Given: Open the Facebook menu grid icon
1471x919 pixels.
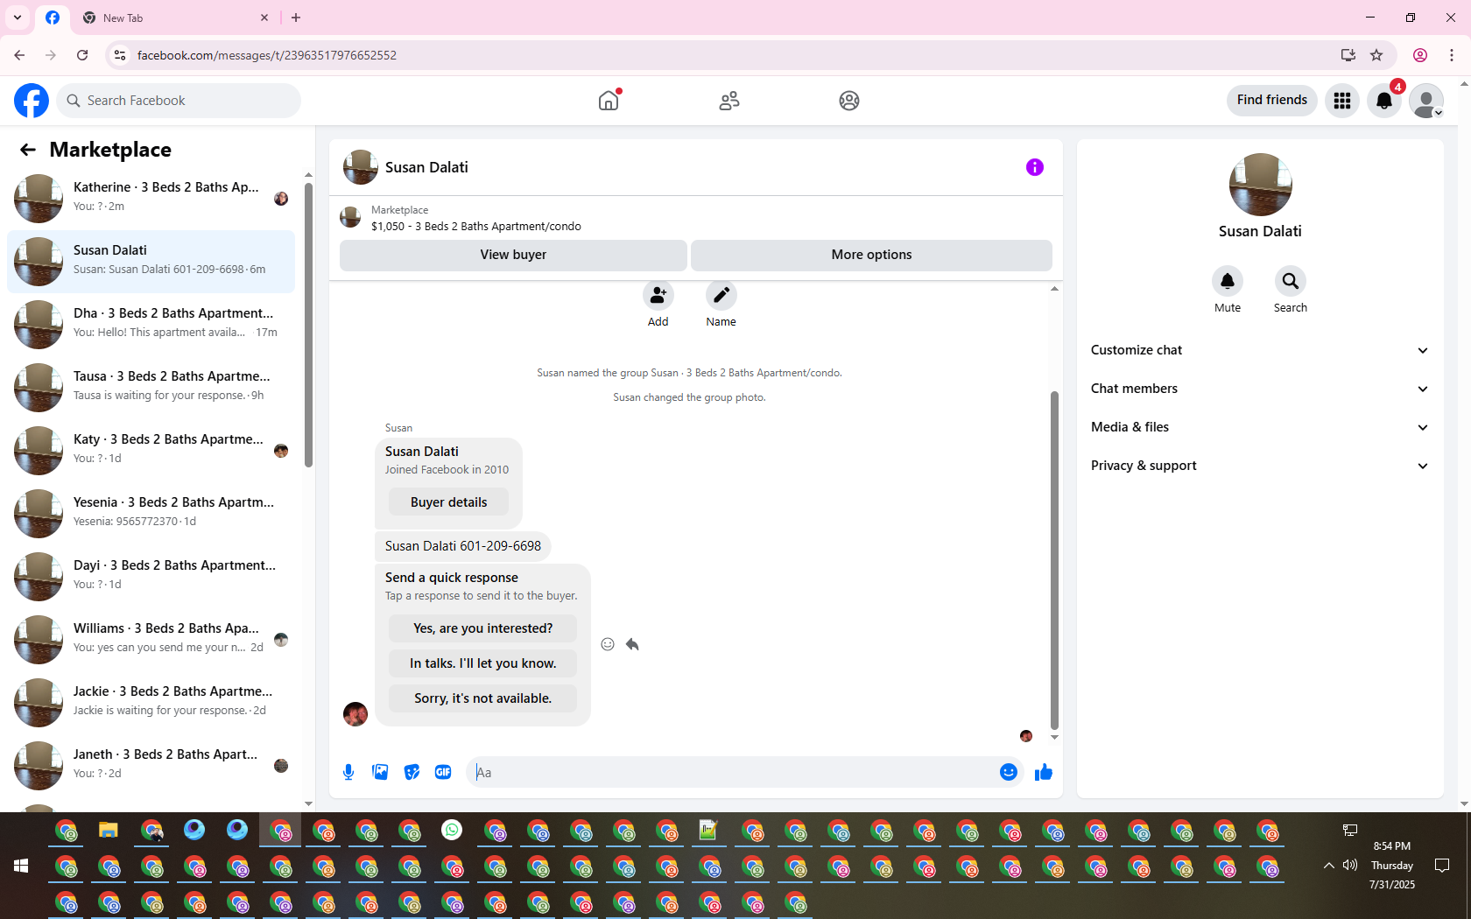Looking at the screenshot, I should (x=1342, y=101).
